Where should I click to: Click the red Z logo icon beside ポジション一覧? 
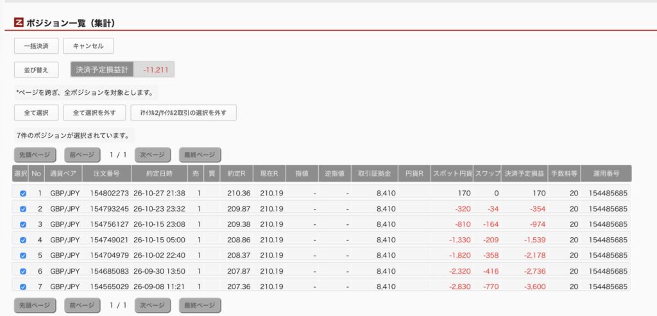coord(19,22)
